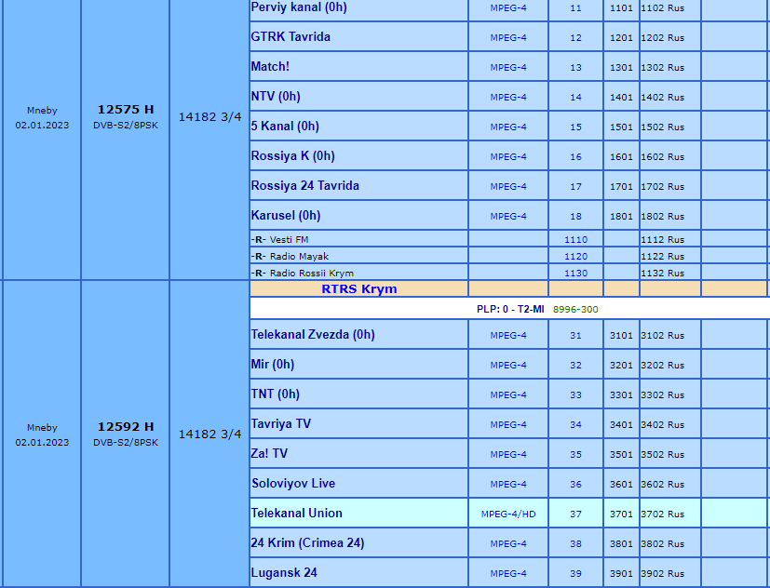Screen dimensions: 770x588
Task: Click SID 11 for Perviy kanal
Action: tap(576, 8)
